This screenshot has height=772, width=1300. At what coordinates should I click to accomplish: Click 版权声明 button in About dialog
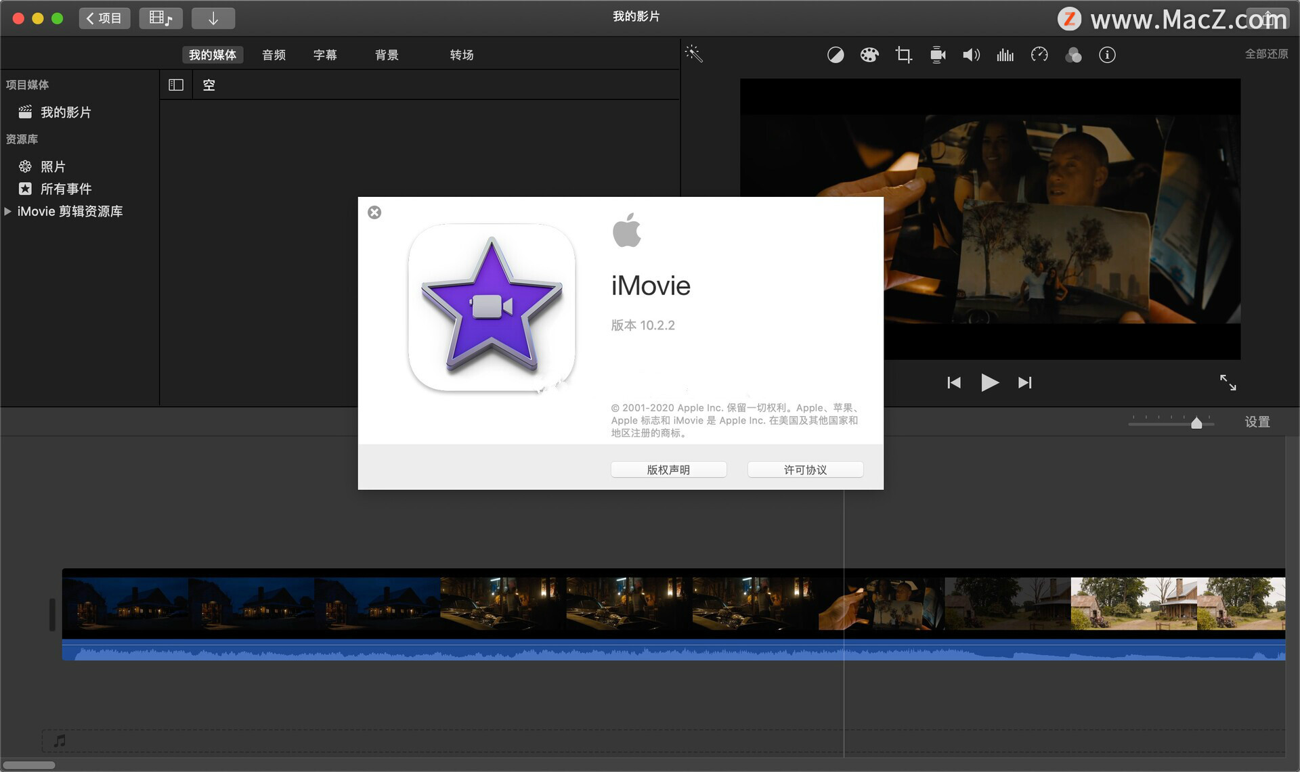[668, 470]
